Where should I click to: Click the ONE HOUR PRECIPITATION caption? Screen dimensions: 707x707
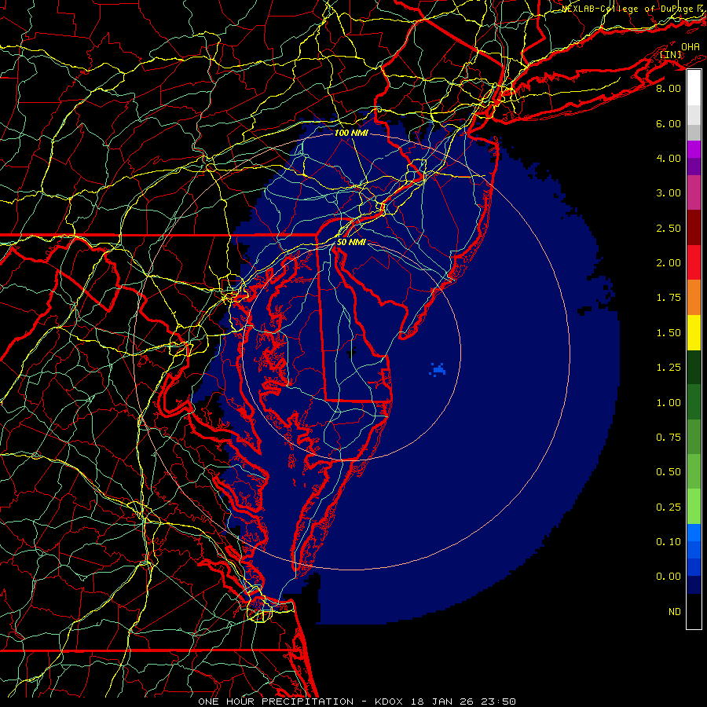[x=276, y=702]
